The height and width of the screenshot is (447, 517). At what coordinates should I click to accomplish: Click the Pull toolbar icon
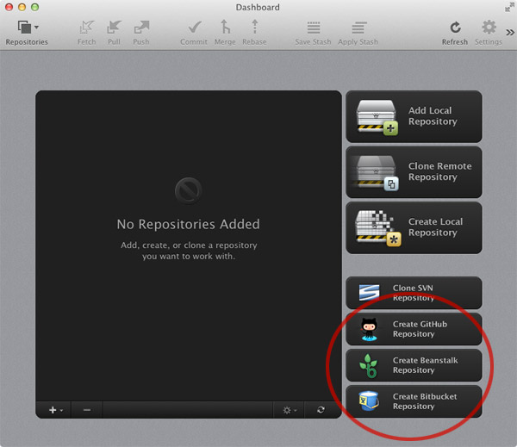click(x=114, y=29)
